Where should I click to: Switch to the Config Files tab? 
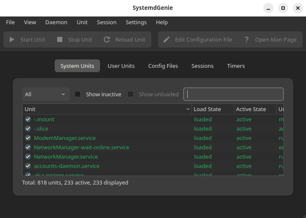click(x=163, y=66)
